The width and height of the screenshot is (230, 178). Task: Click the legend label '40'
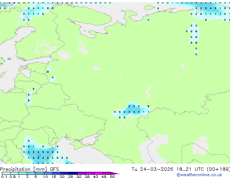[x=95, y=177]
